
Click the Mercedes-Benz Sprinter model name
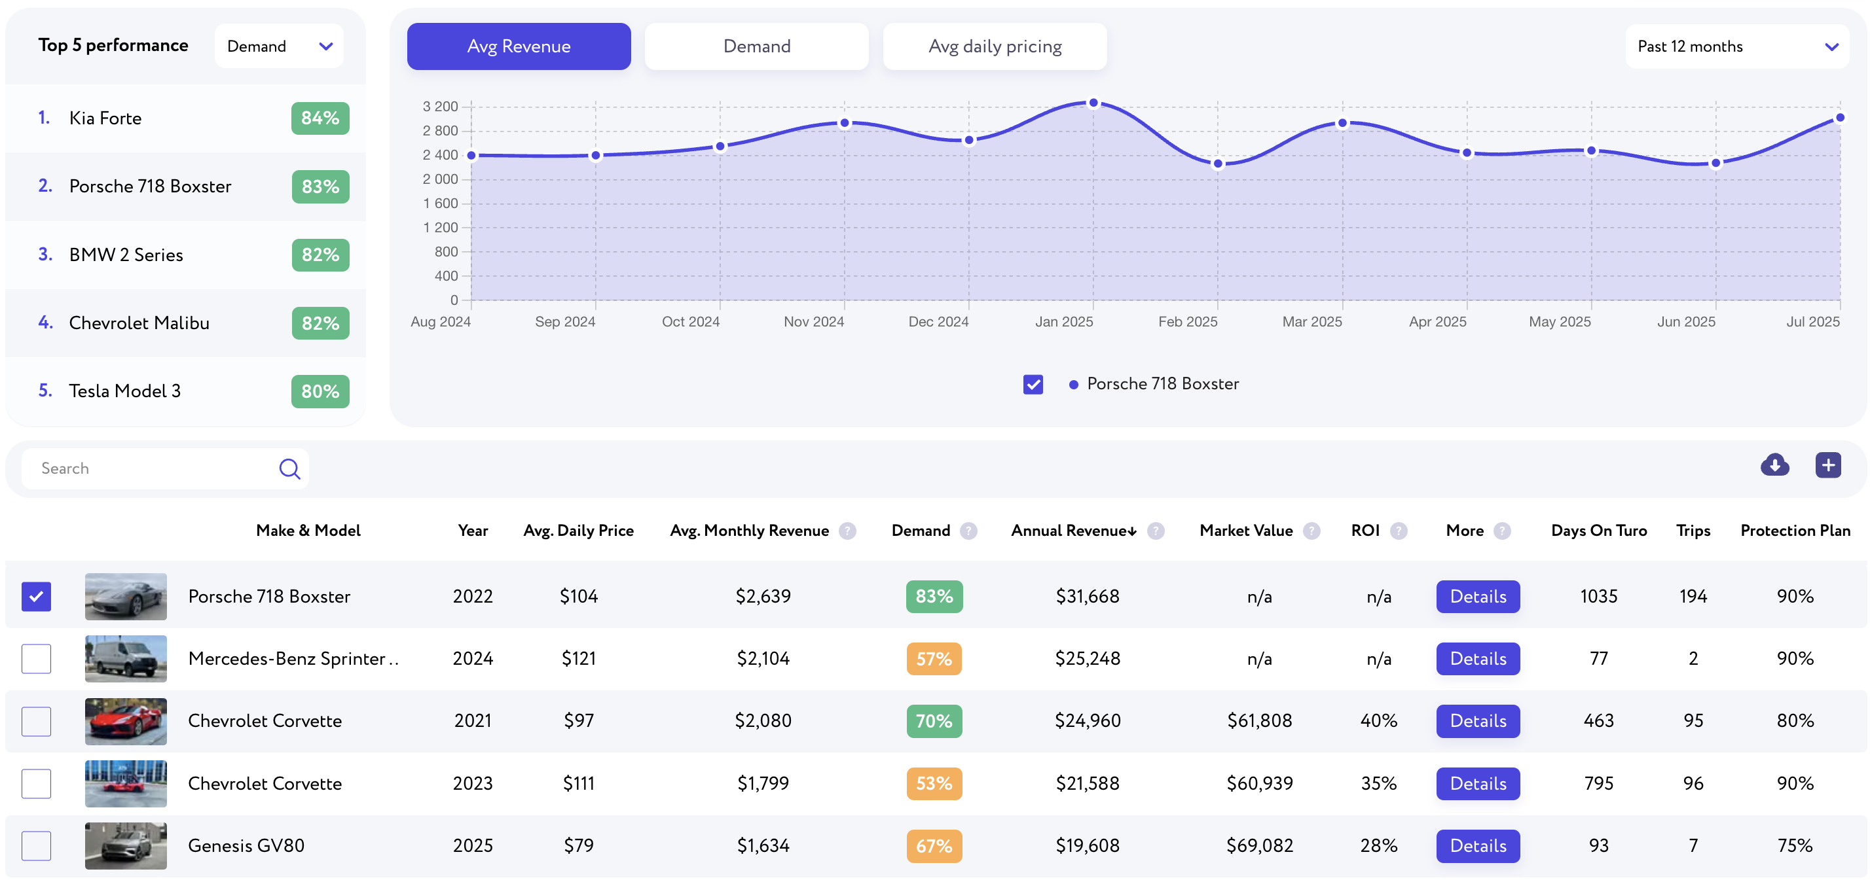[x=293, y=659]
